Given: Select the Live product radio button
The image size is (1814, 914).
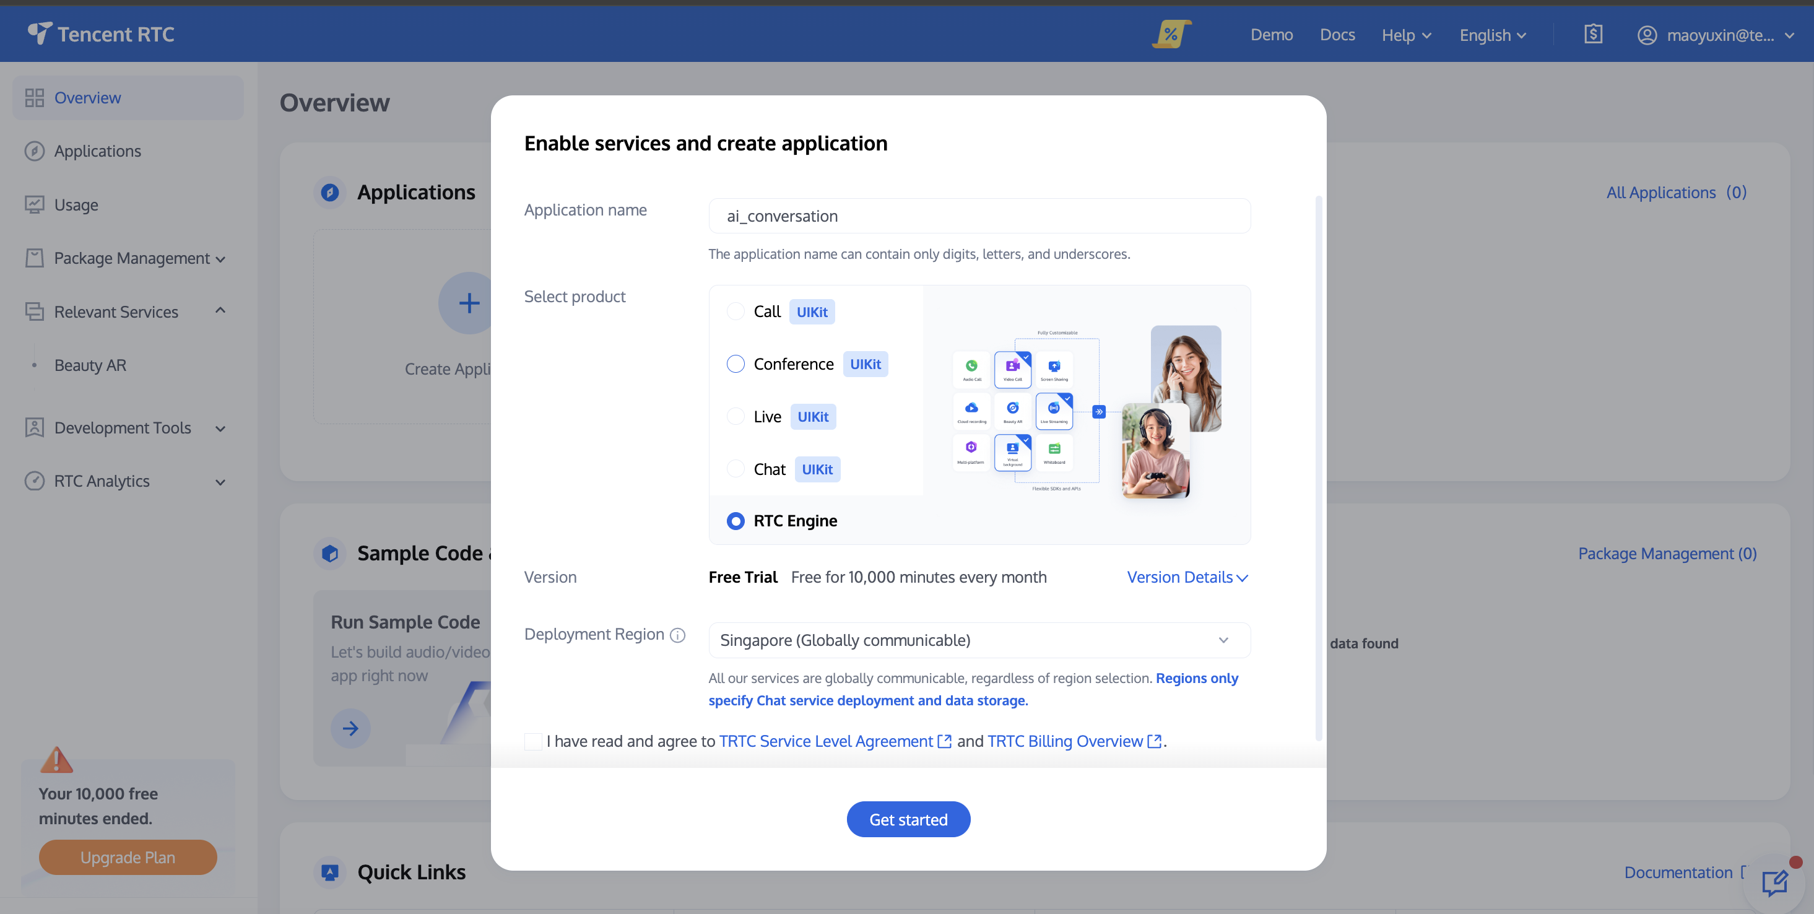Looking at the screenshot, I should click(x=735, y=417).
